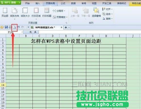The image size is (141, 109).
Task: Click the name box showing P14
Action: coord(11,32)
